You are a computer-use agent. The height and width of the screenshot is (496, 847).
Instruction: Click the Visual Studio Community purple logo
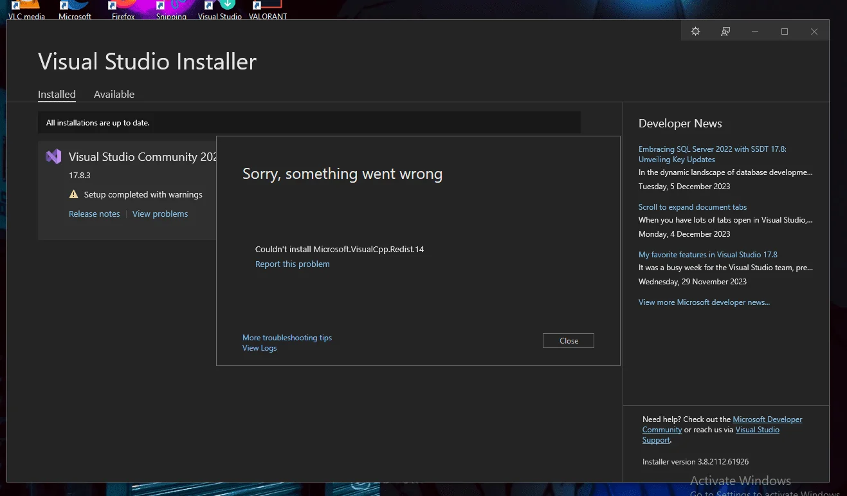pyautogui.click(x=53, y=156)
